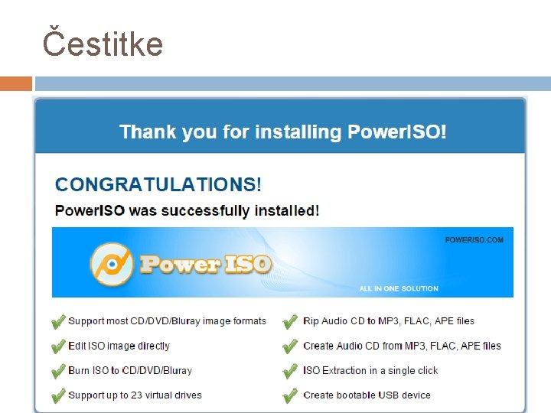
Task: Select 'ISO Extraction in a single click' text
Action: 370,371
